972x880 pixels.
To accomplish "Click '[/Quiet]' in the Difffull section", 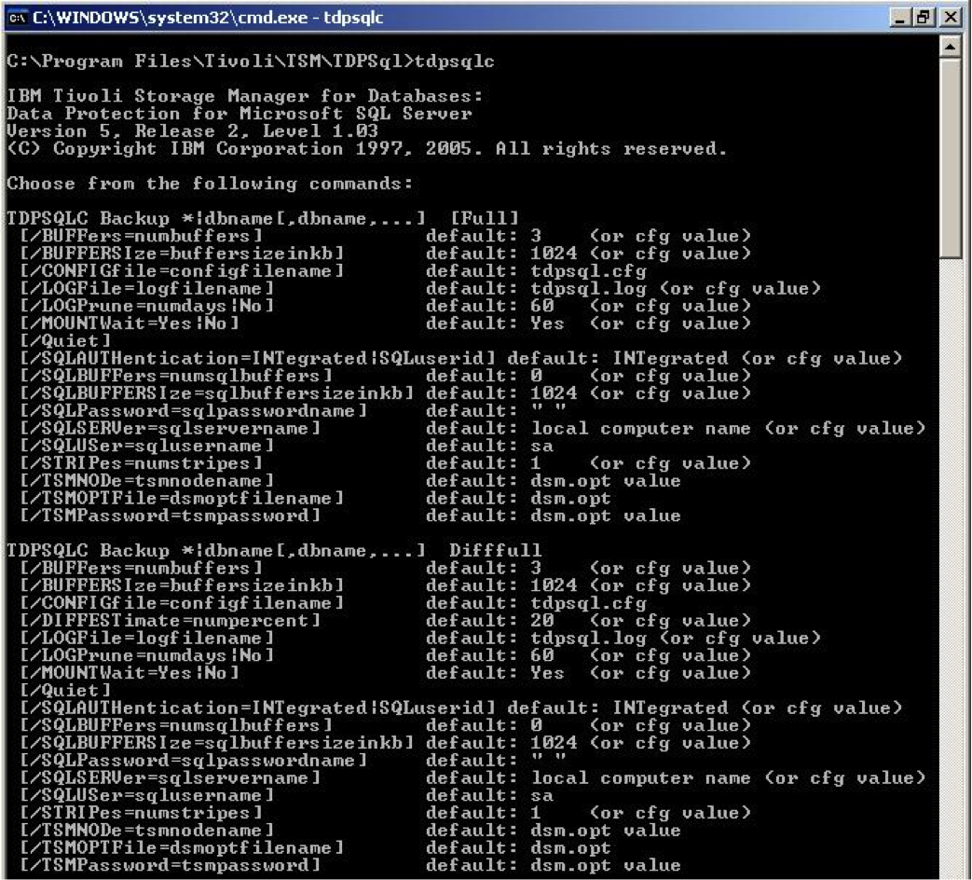I will click(x=65, y=690).
